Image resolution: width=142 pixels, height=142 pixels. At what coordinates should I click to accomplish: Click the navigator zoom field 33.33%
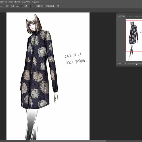coord(120,64)
